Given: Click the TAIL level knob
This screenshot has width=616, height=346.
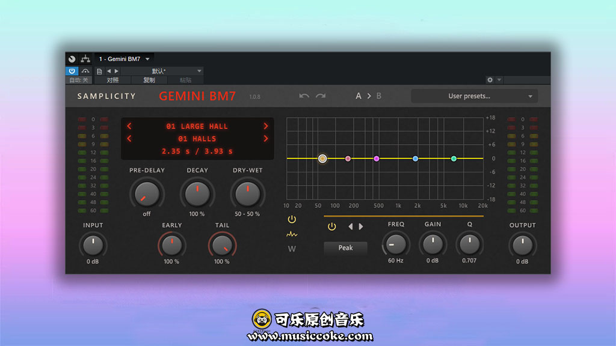Looking at the screenshot, I should tap(222, 245).
